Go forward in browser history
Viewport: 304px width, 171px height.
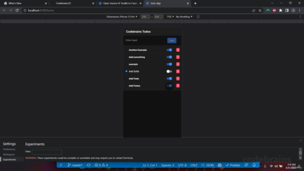point(10,10)
